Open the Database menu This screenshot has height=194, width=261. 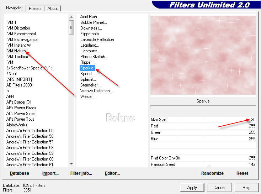tap(20, 173)
